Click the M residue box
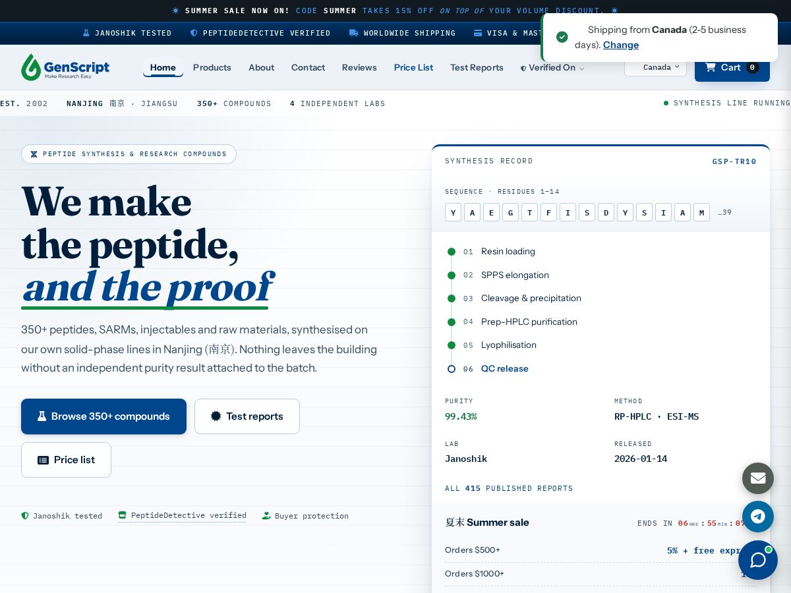 [701, 212]
